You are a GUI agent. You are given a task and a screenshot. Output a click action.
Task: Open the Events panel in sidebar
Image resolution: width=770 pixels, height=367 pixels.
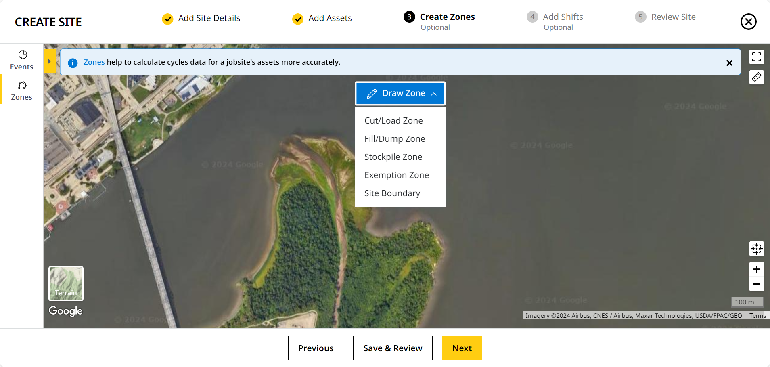coord(22,60)
